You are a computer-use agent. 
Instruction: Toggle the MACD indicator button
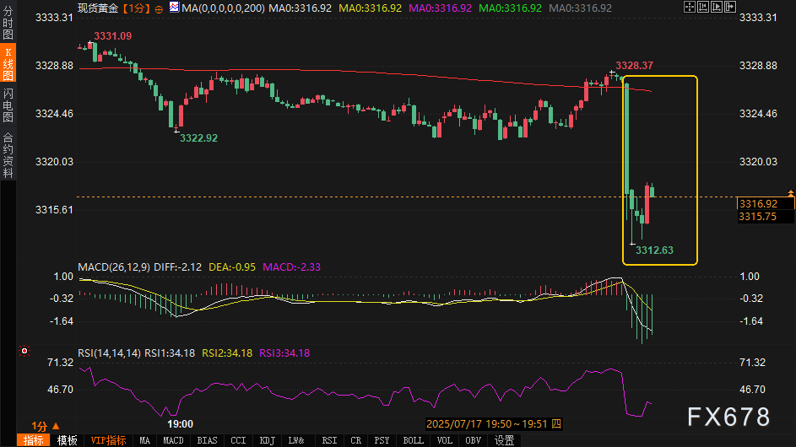point(173,440)
